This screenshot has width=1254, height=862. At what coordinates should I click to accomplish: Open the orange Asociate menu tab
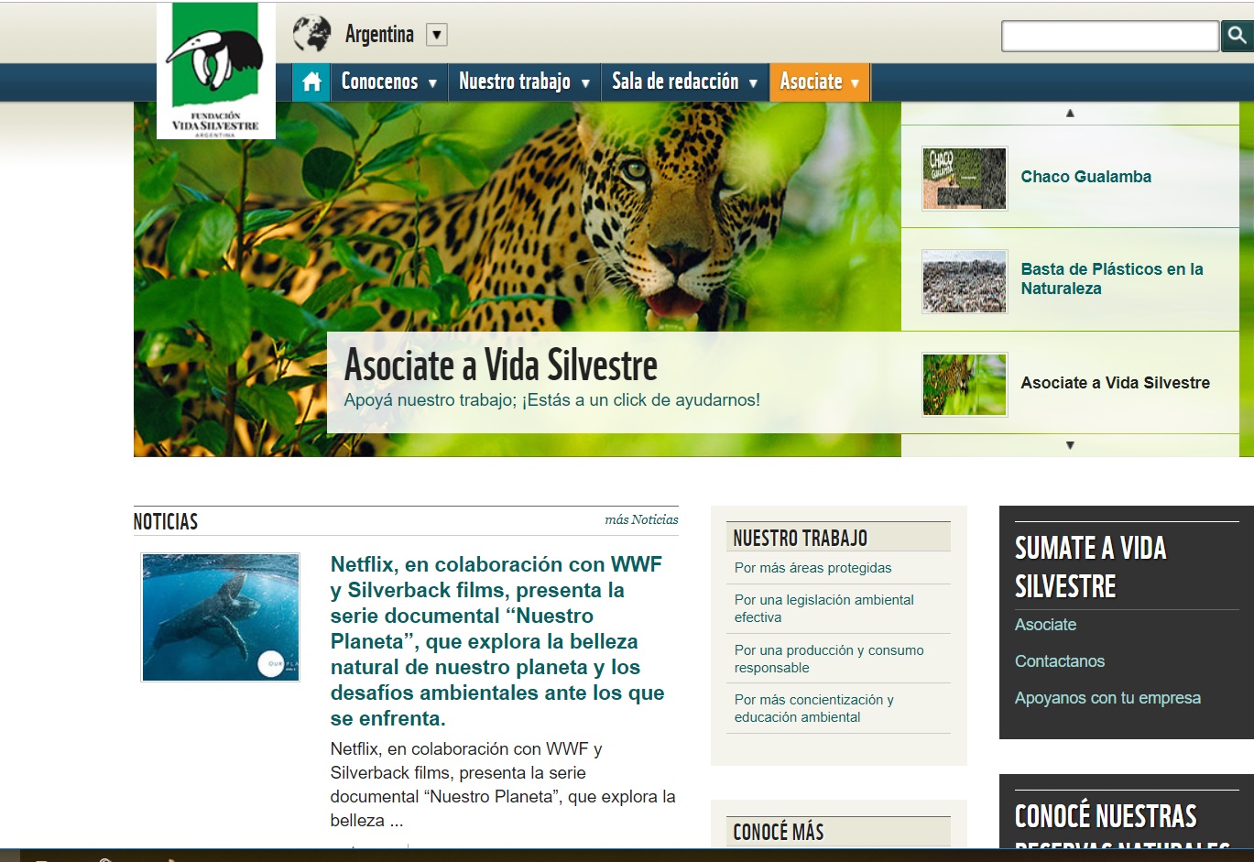[819, 82]
